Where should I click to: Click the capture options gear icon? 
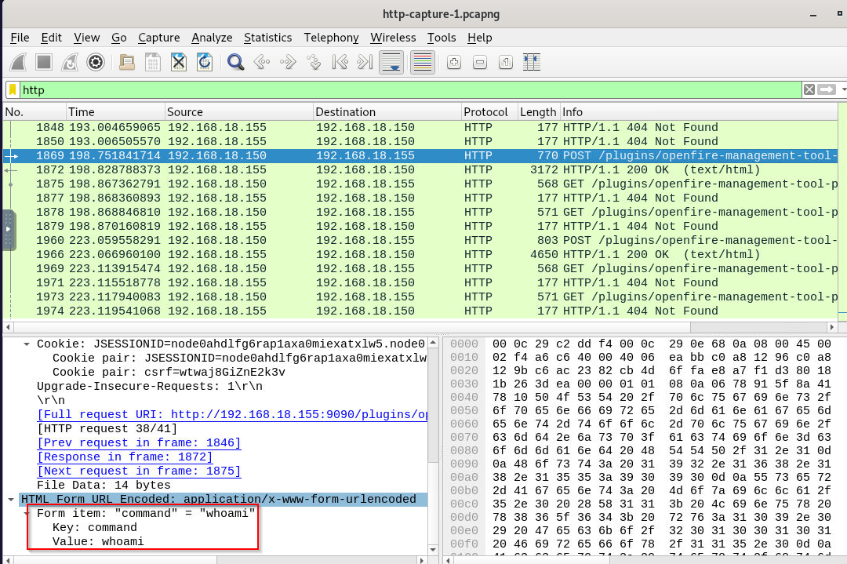pos(96,62)
